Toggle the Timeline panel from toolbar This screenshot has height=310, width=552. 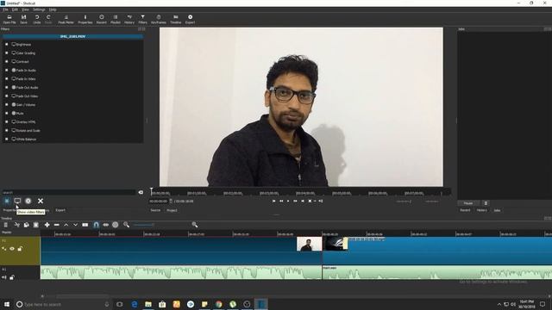[x=176, y=19]
